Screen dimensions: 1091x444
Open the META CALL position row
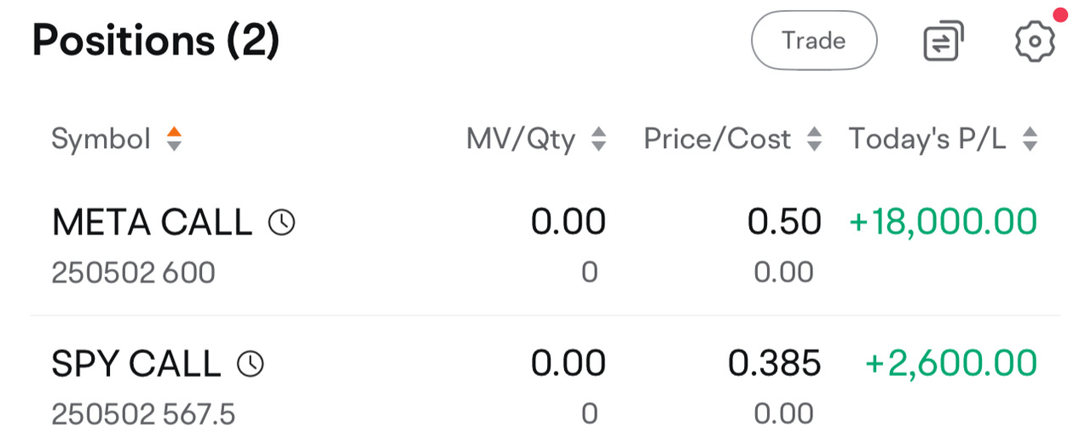click(x=545, y=247)
